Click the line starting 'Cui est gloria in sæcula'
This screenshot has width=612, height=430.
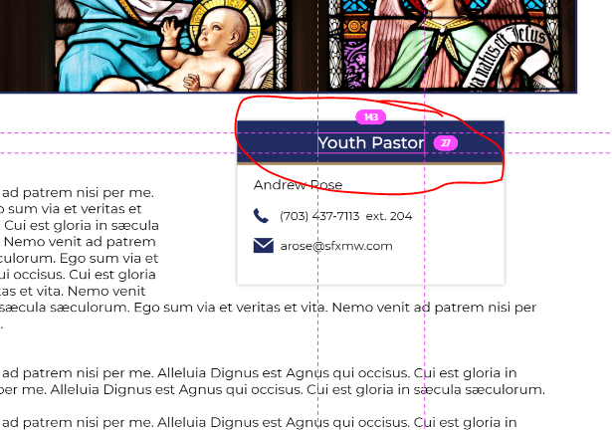[82, 225]
